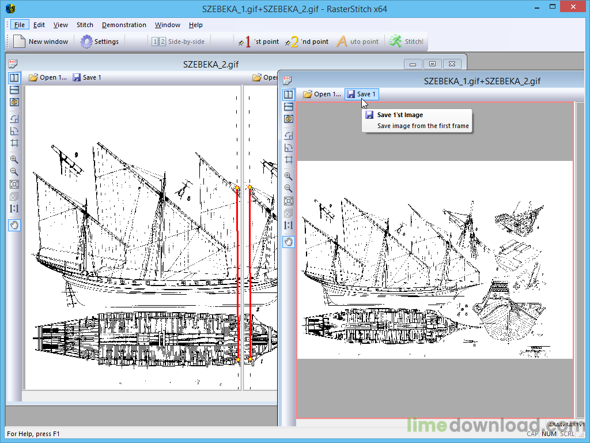Screen dimensions: 590x443
Task: Click Zoom in icon in SZEBEKA_2.gif window
Action: (x=14, y=159)
